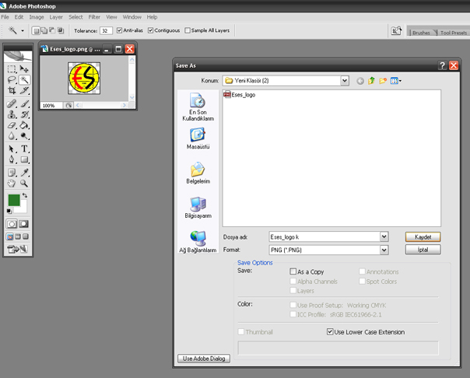Switch to the Tool Presets tab

click(x=453, y=33)
